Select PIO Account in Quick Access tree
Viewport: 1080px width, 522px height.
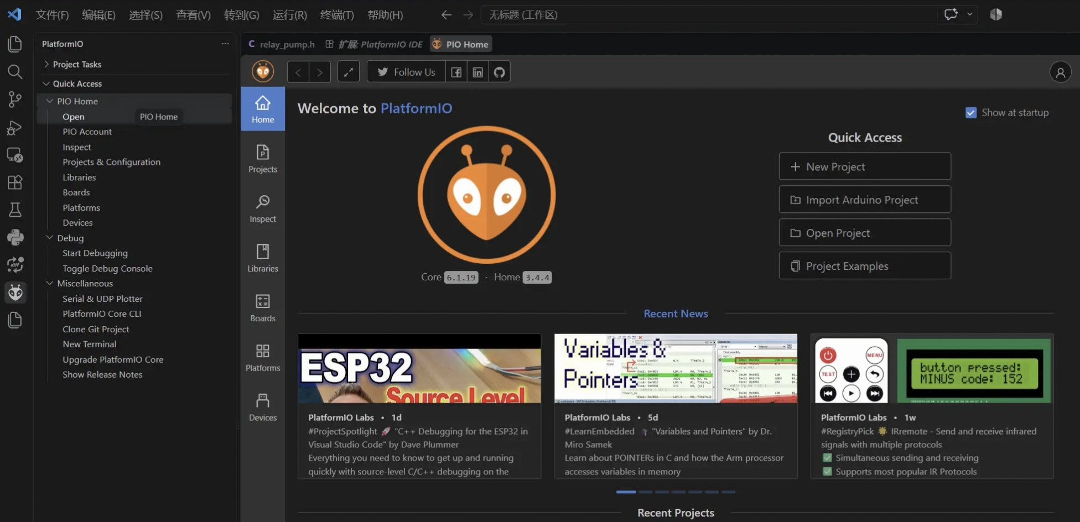click(x=87, y=132)
